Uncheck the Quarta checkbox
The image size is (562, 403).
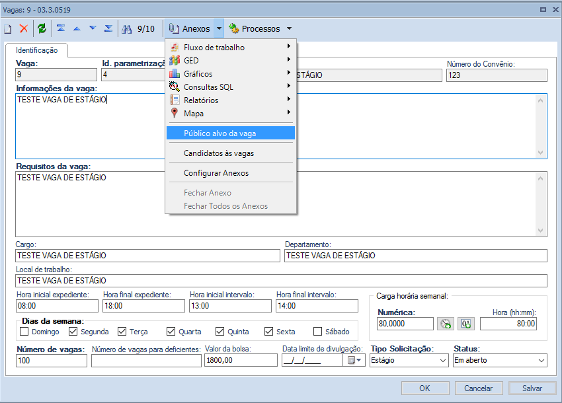171,332
